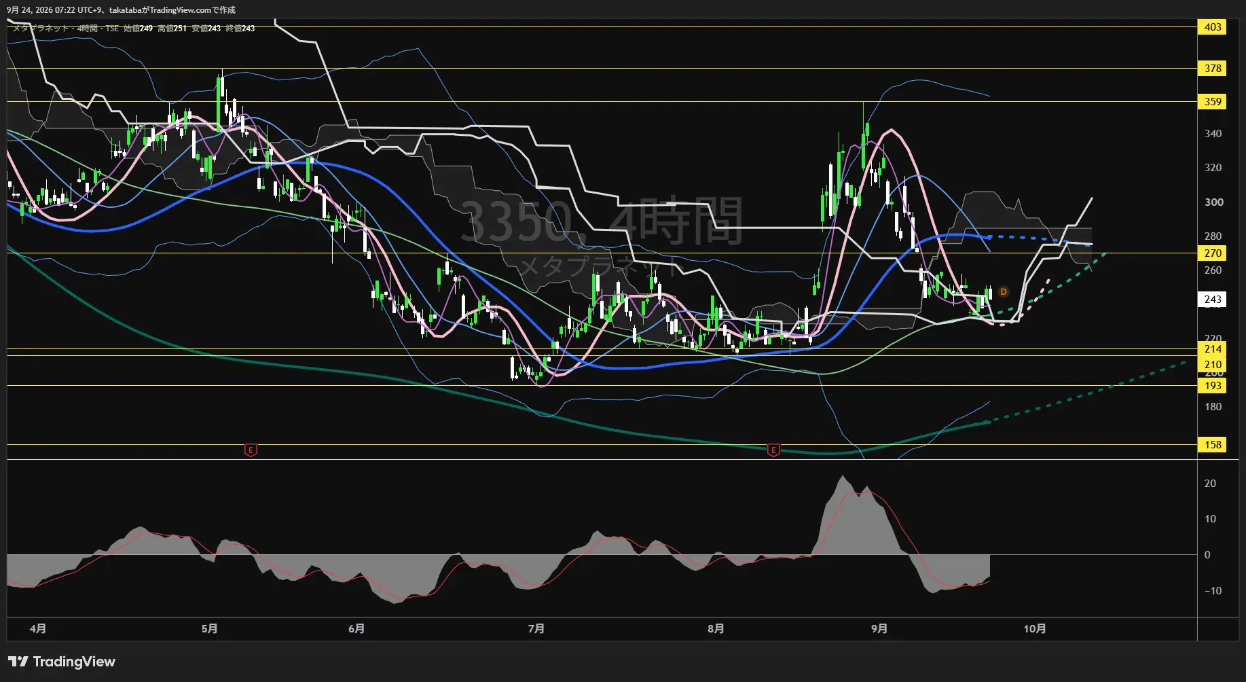Click the 340 price axis value
This screenshot has height=682, width=1246.
(1213, 134)
